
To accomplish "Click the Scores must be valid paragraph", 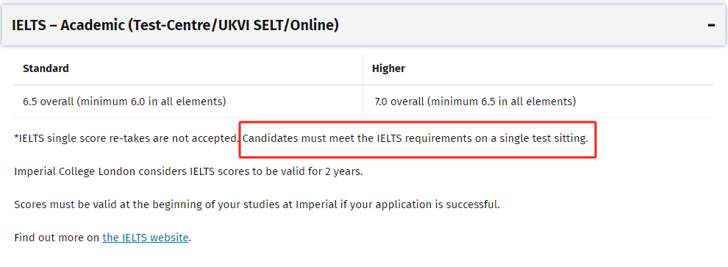I will 257,204.
